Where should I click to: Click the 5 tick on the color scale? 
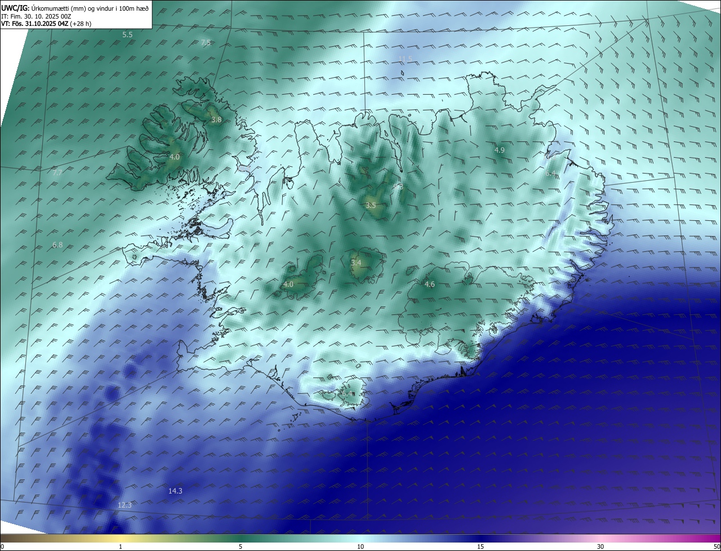pyautogui.click(x=241, y=546)
